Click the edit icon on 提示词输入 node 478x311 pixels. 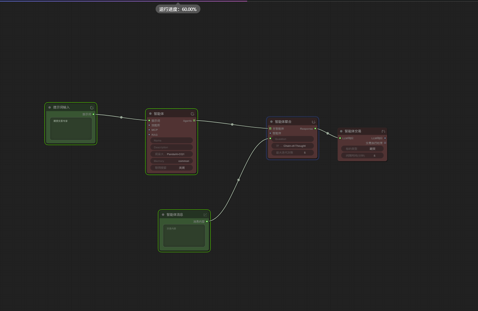click(92, 107)
